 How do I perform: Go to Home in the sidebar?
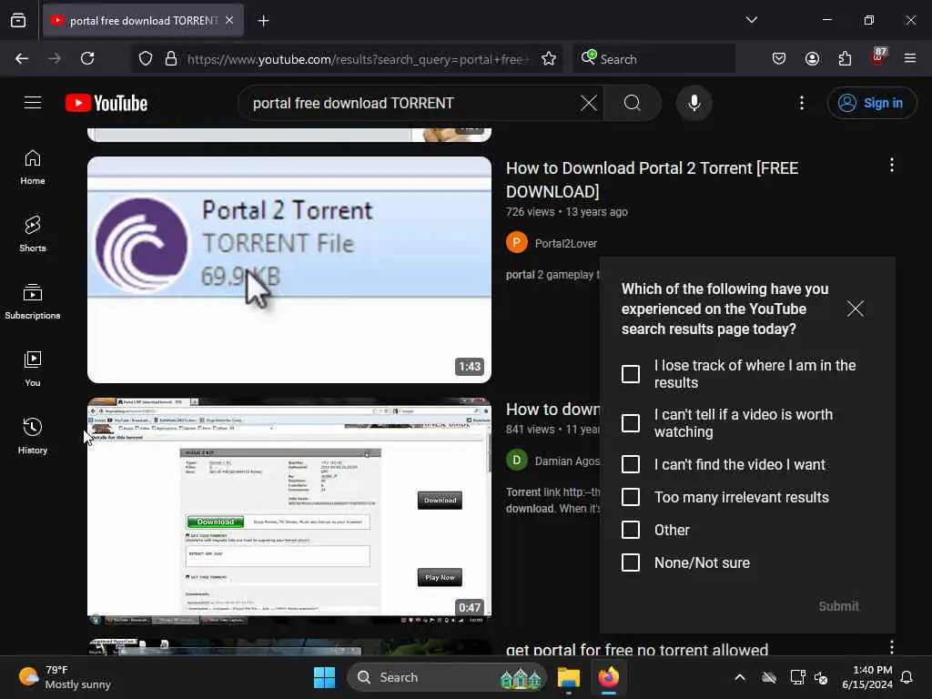pos(33,167)
